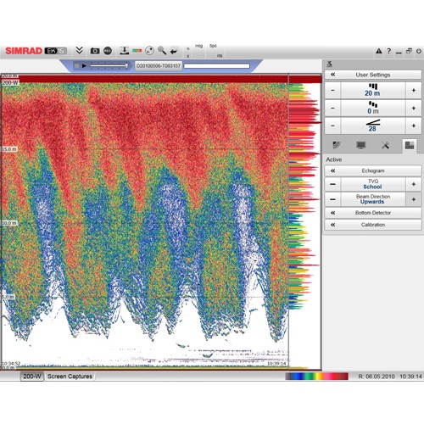Viewport: 424px width, 424px height.
Task: Open the 0 m start range setting
Action: click(373, 108)
